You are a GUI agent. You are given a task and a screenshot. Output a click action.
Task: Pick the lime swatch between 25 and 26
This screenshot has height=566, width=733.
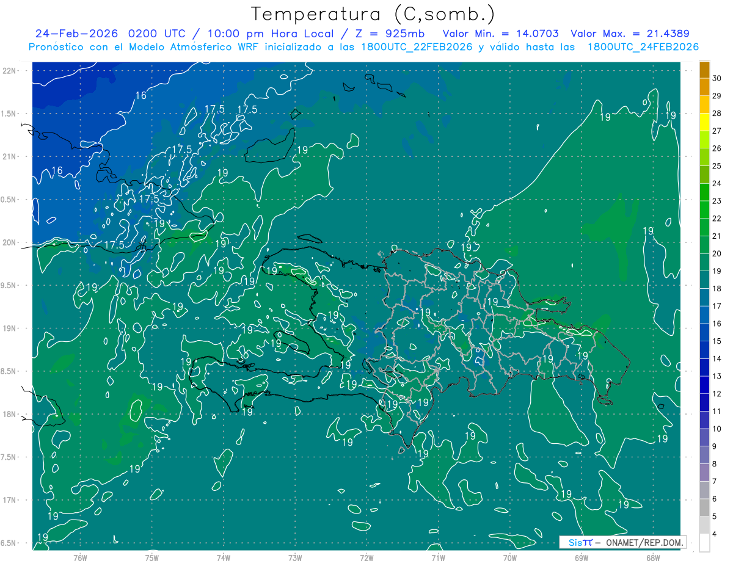(704, 157)
